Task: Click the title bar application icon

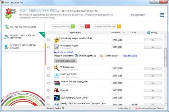Action: (2, 2)
